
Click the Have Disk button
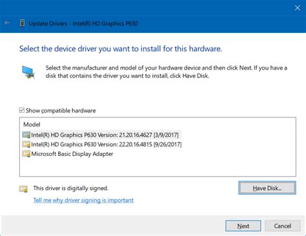tap(267, 188)
